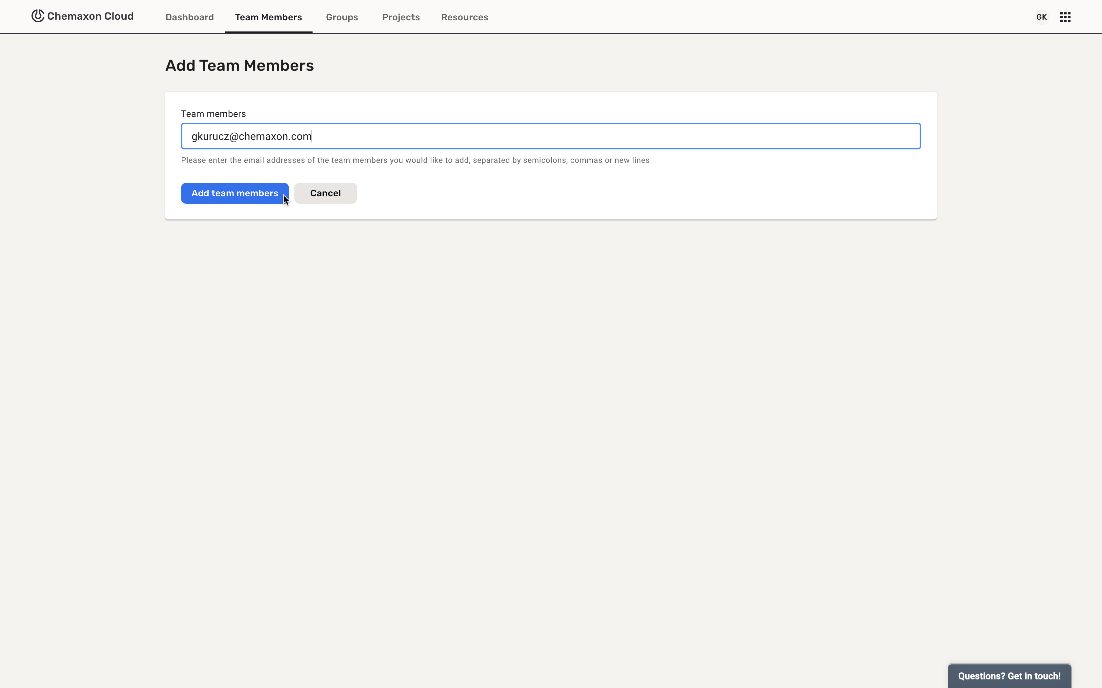Screen dimensions: 1102x688
Task: Click the Chemaxon Cloud brand name
Action: pyautogui.click(x=90, y=16)
